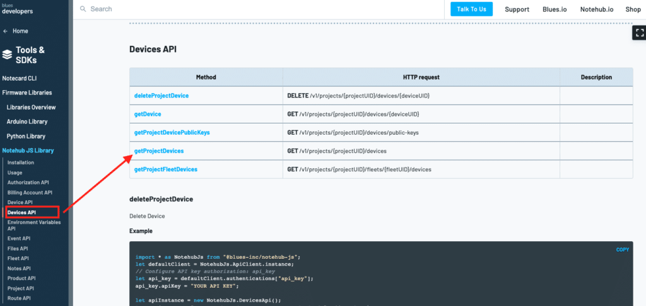Collapse the Notehub JS Library section
Image resolution: width=646 pixels, height=306 pixels.
[28, 150]
